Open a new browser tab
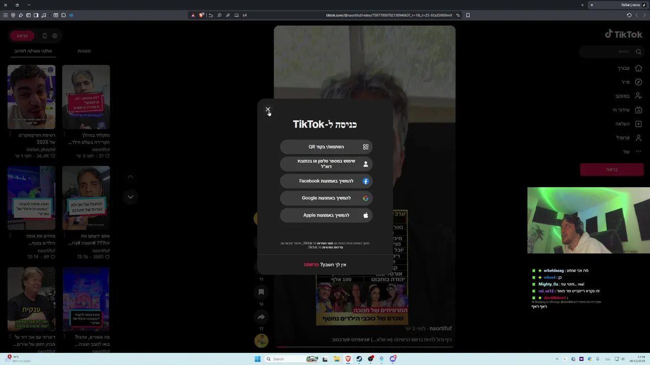 point(582,5)
